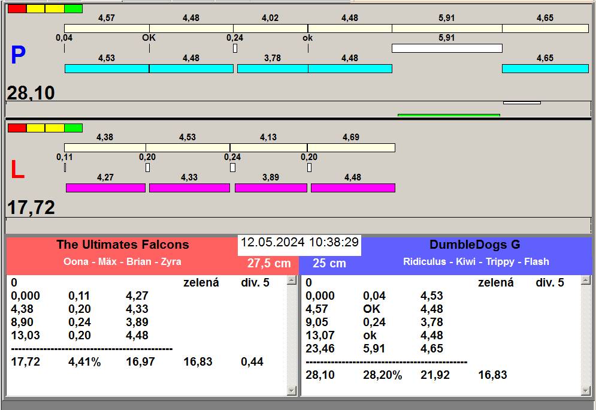The image size is (596, 410).
Task: Click the DumbleDogs G team name
Action: pyautogui.click(x=475, y=245)
